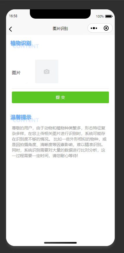
Task: Click the CONTENT watermark under 温馨提示
Action: pyautogui.click(x=26, y=120)
